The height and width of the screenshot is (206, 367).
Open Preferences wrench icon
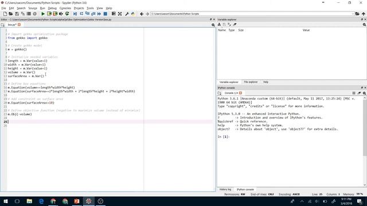pos(127,14)
